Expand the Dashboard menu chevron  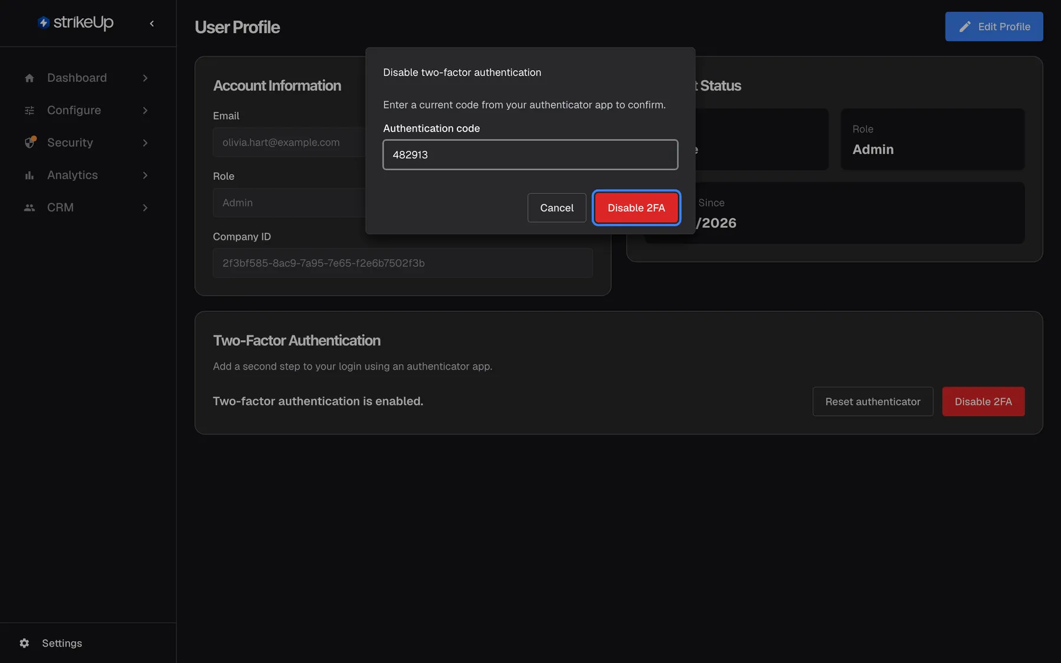(x=145, y=78)
